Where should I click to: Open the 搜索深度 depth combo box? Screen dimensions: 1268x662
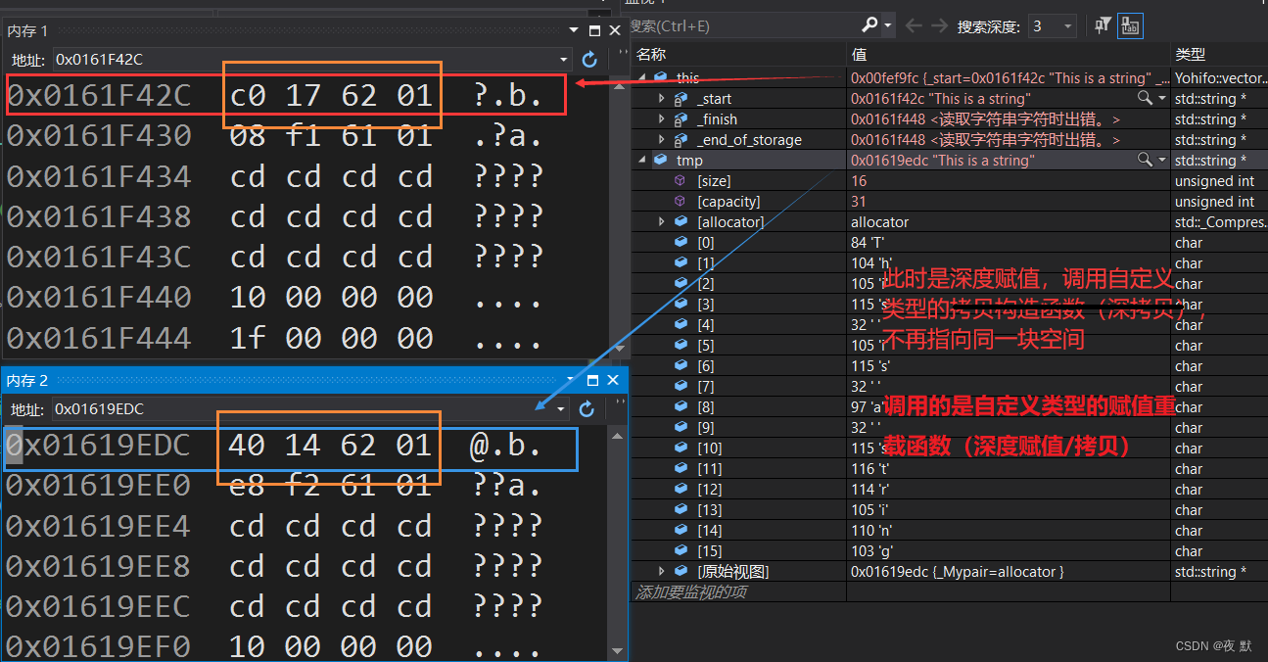pyautogui.click(x=1052, y=26)
